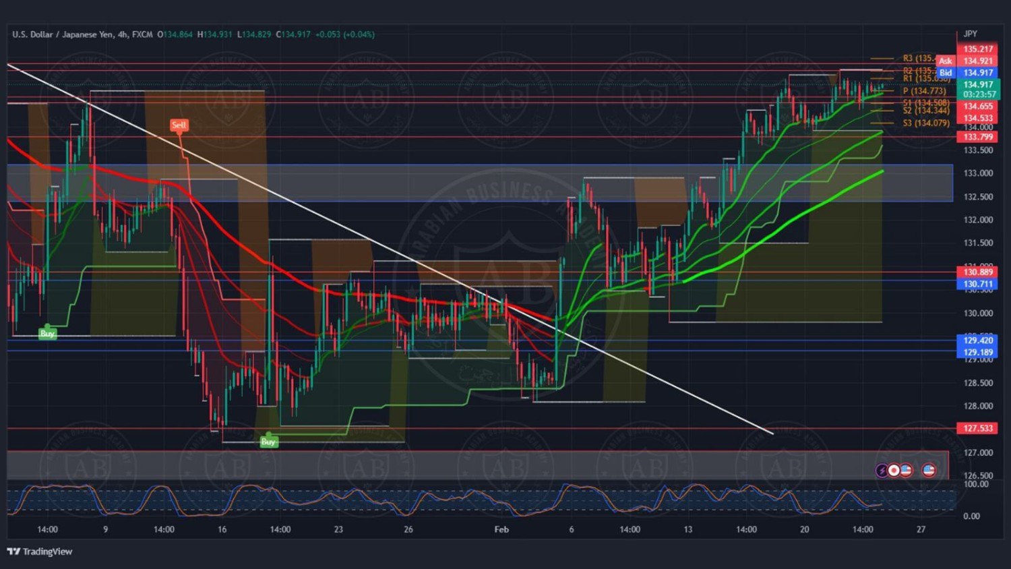Click the 16 date on time axis
1011x569 pixels.
[222, 530]
